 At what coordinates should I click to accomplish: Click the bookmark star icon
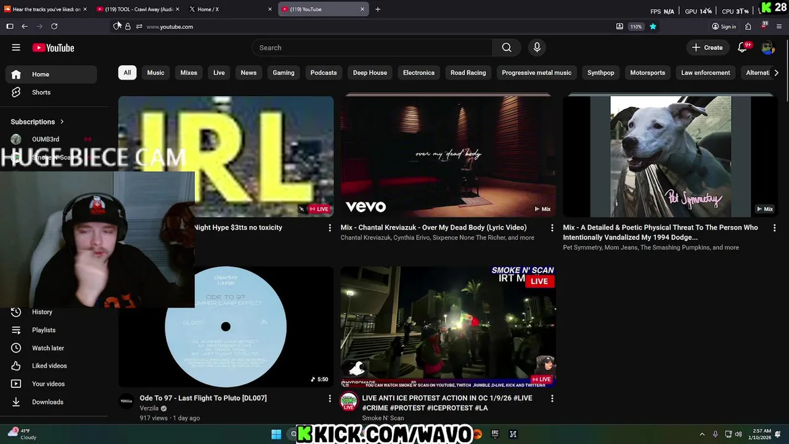653,27
